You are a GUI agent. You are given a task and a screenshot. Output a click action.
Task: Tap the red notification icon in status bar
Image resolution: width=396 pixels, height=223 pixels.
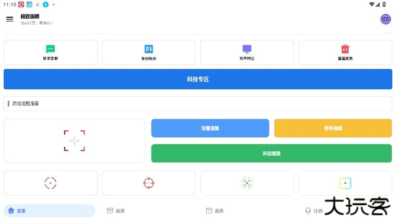click(x=21, y=4)
